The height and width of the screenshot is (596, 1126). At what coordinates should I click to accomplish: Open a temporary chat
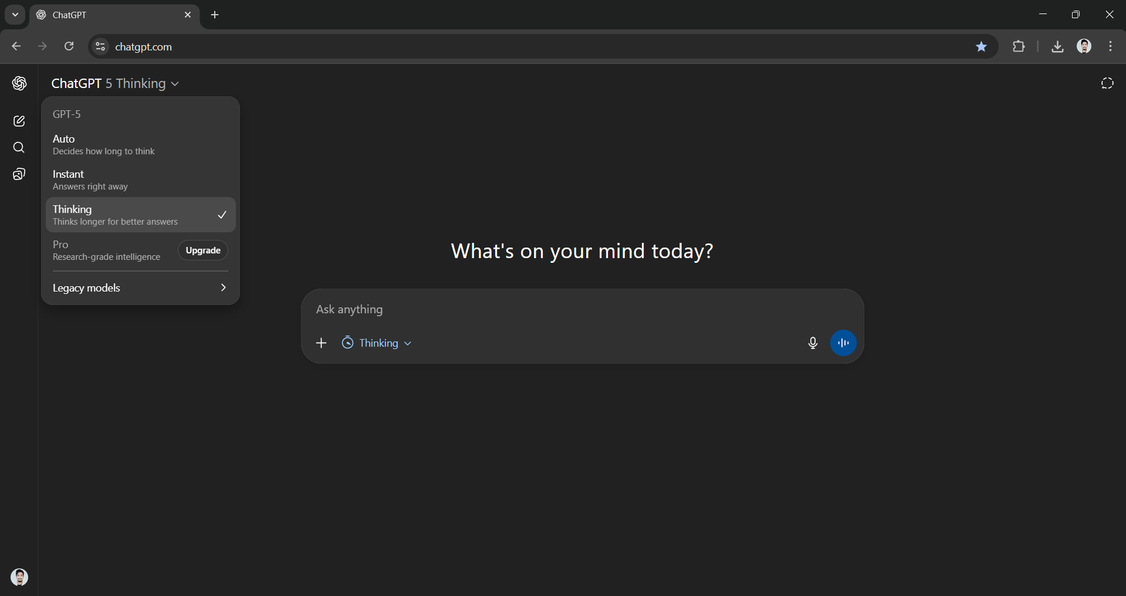(x=1107, y=83)
